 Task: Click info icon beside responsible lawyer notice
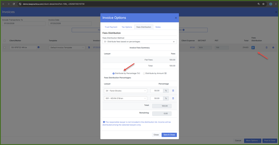click(104, 122)
